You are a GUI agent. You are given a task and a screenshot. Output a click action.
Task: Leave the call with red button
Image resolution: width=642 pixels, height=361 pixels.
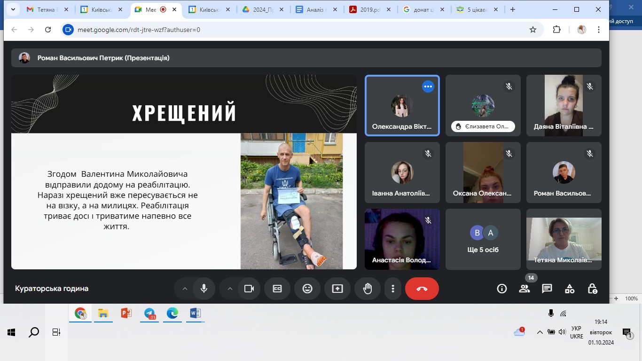422,289
